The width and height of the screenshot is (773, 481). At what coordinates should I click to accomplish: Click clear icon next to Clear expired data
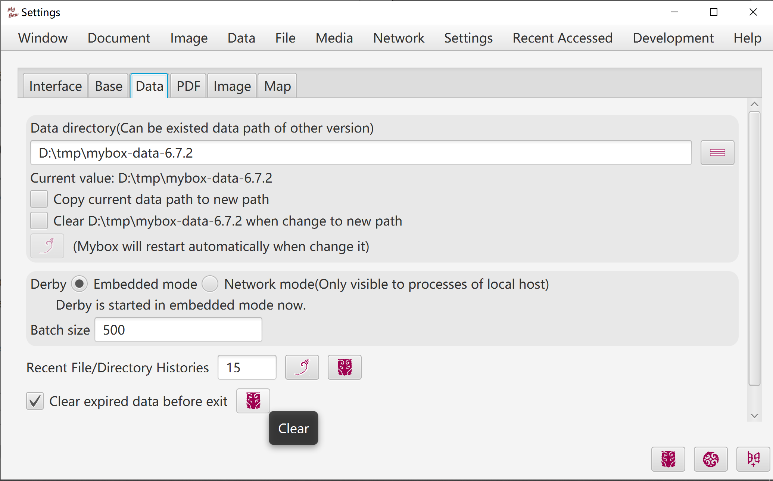pos(253,401)
